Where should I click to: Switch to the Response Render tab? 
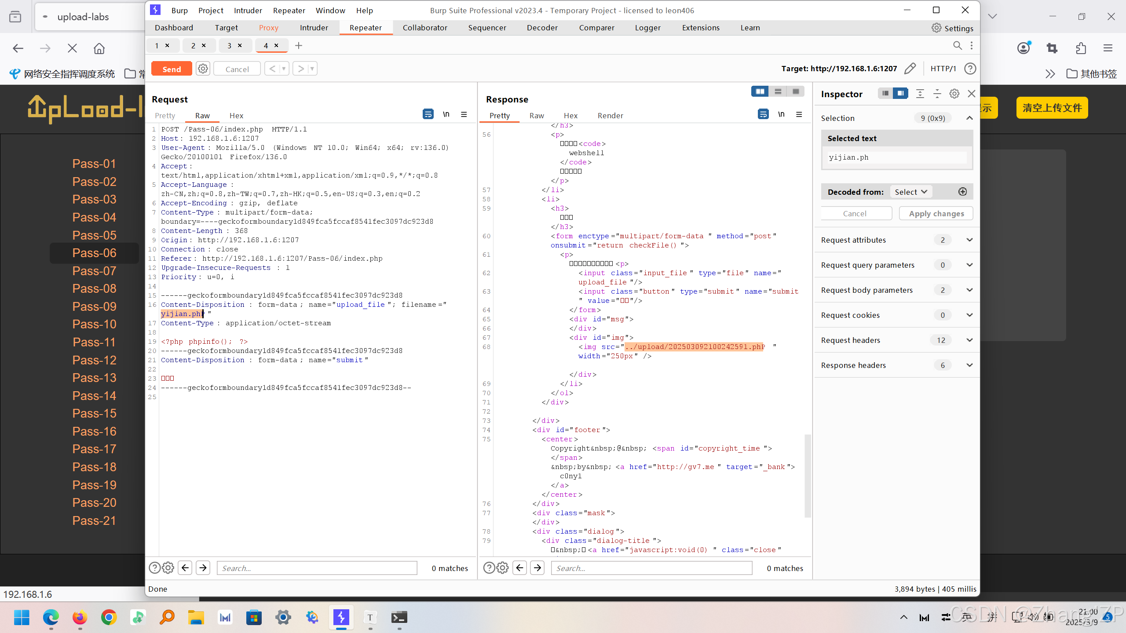tap(610, 115)
